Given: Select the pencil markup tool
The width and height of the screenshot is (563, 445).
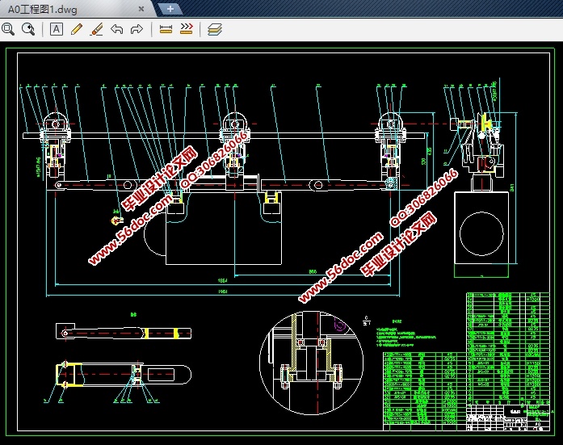Looking at the screenshot, I should pyautogui.click(x=77, y=29).
